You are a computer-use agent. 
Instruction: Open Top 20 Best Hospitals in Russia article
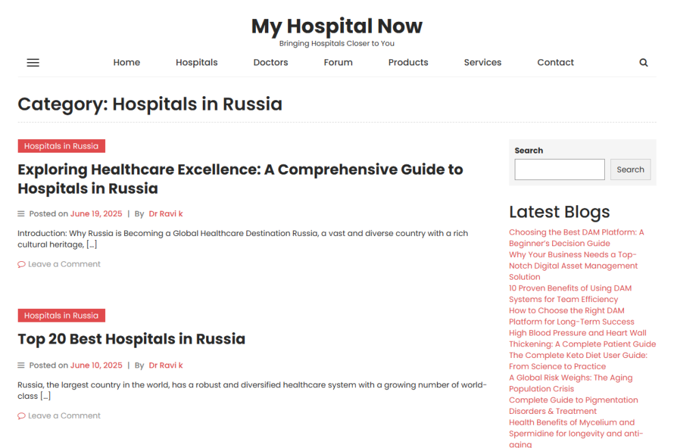point(132,339)
